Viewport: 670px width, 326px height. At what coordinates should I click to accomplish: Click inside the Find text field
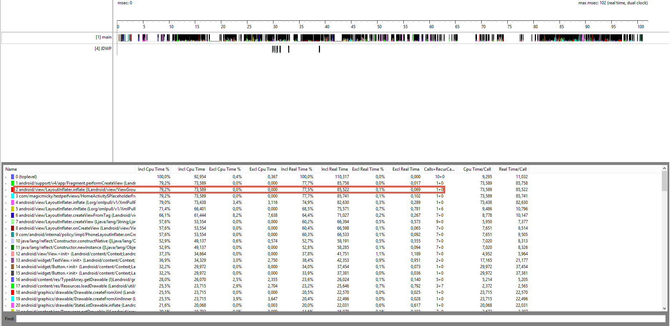341,319
